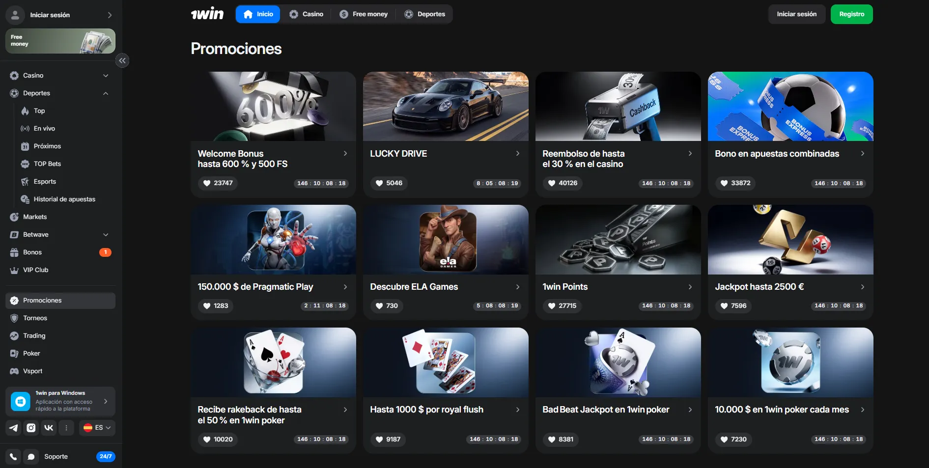Like the Pragmatic Play promotion (1283)
Screen dimensions: 929x468
(216, 306)
